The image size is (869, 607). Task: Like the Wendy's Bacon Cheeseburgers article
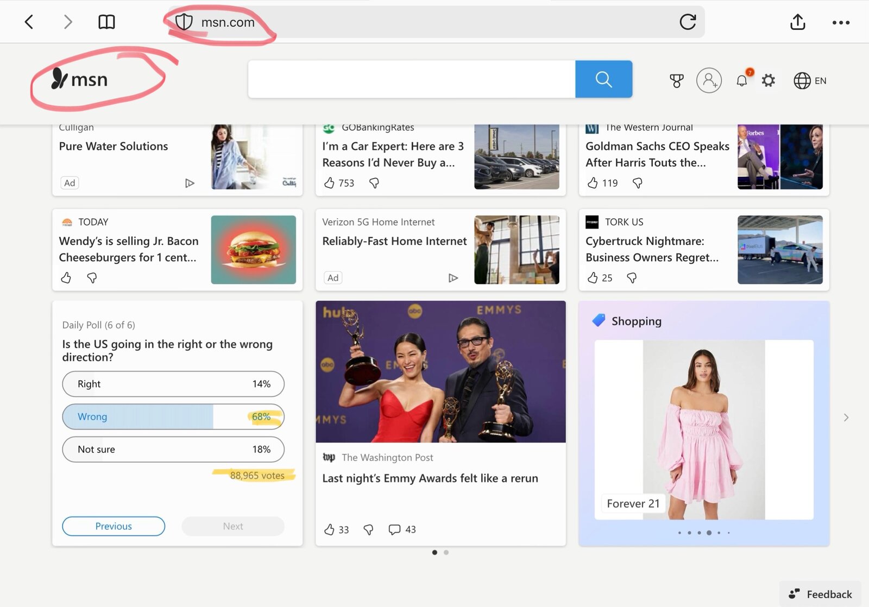66,278
